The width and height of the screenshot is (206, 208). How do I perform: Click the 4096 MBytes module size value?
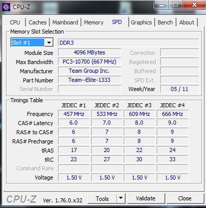click(x=90, y=52)
